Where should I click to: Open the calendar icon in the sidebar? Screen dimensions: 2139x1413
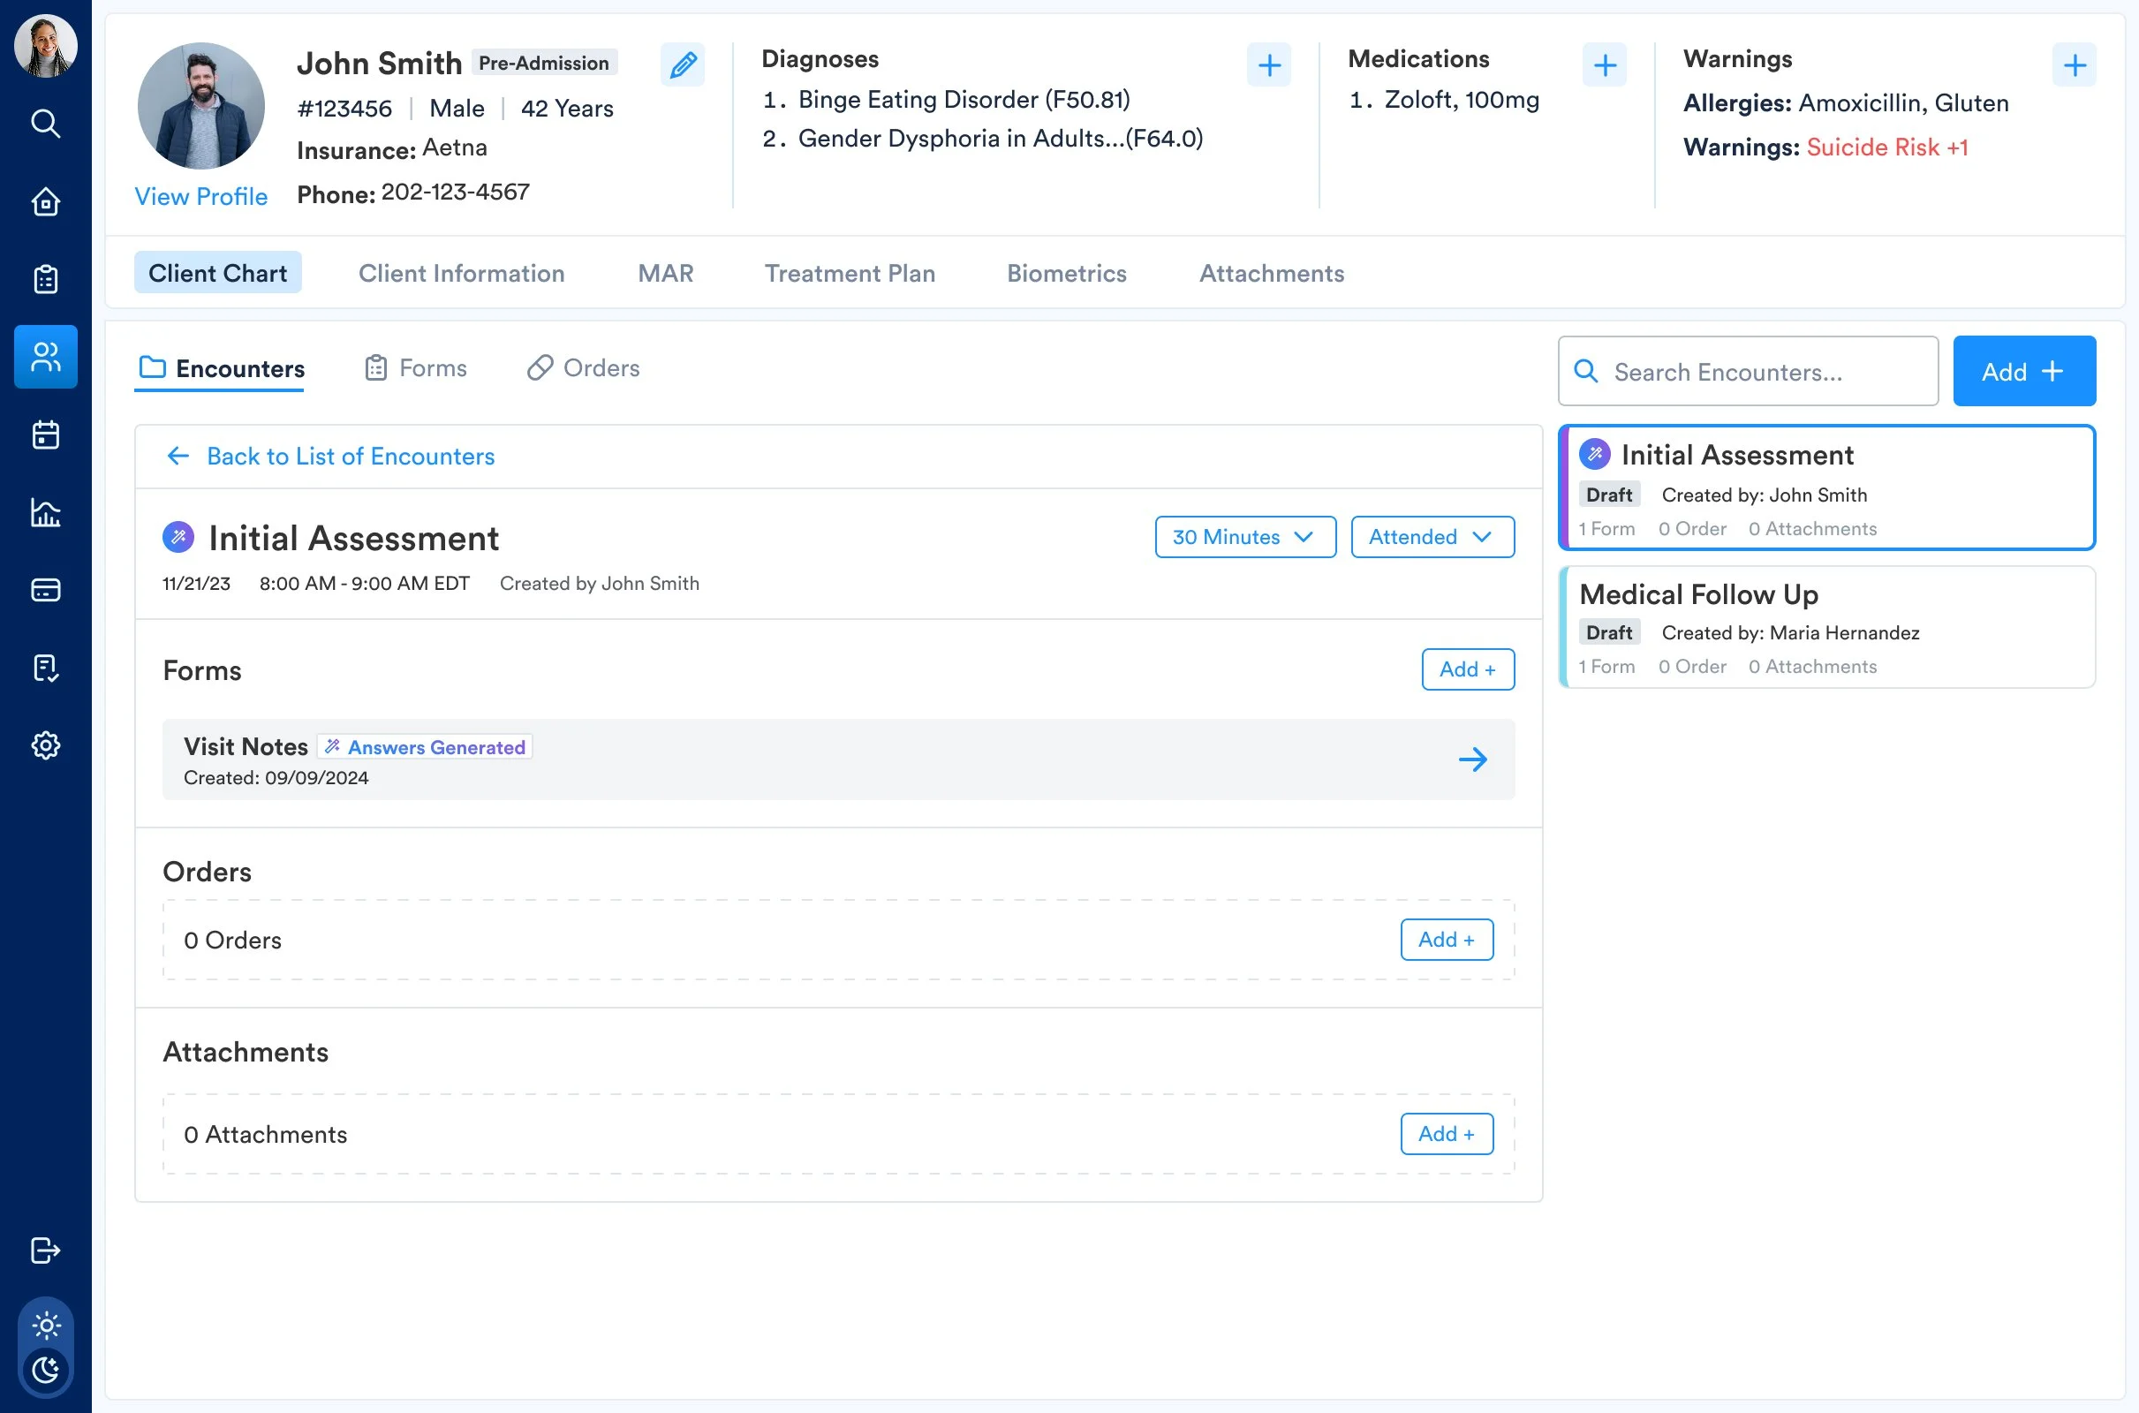pos(45,435)
